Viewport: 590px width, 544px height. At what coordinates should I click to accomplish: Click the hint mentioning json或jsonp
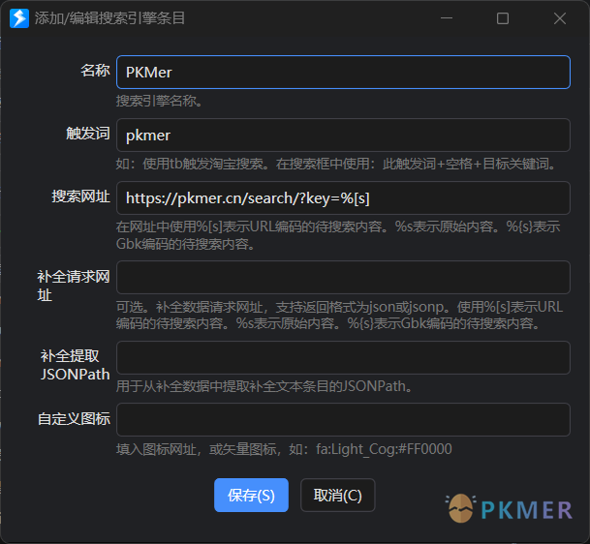[x=339, y=315]
